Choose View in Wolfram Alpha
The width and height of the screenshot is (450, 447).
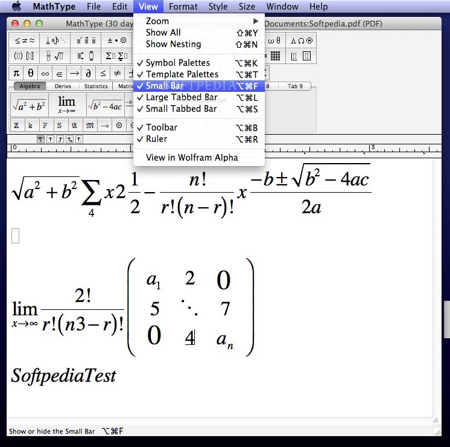199,158
